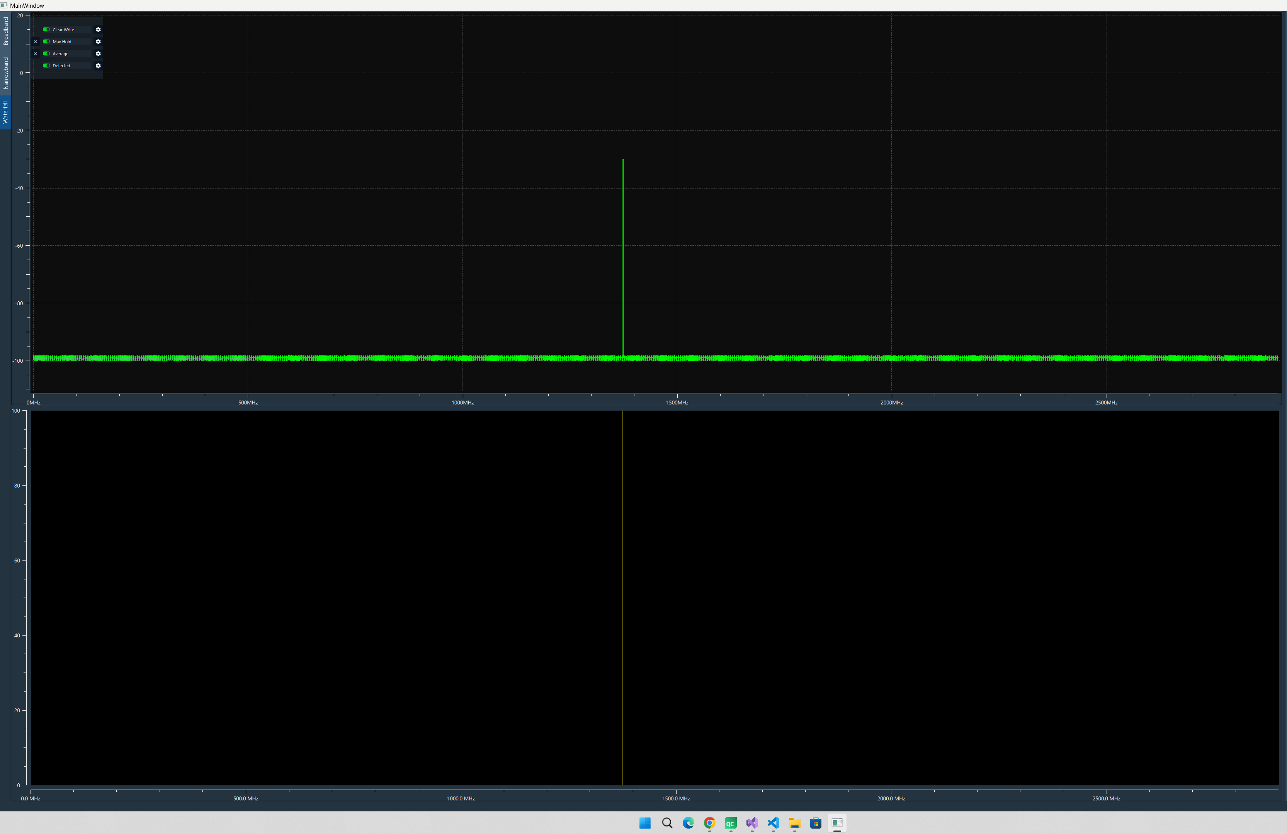Click the yellow waterfall marker line
The width and height of the screenshot is (1287, 834).
622,595
